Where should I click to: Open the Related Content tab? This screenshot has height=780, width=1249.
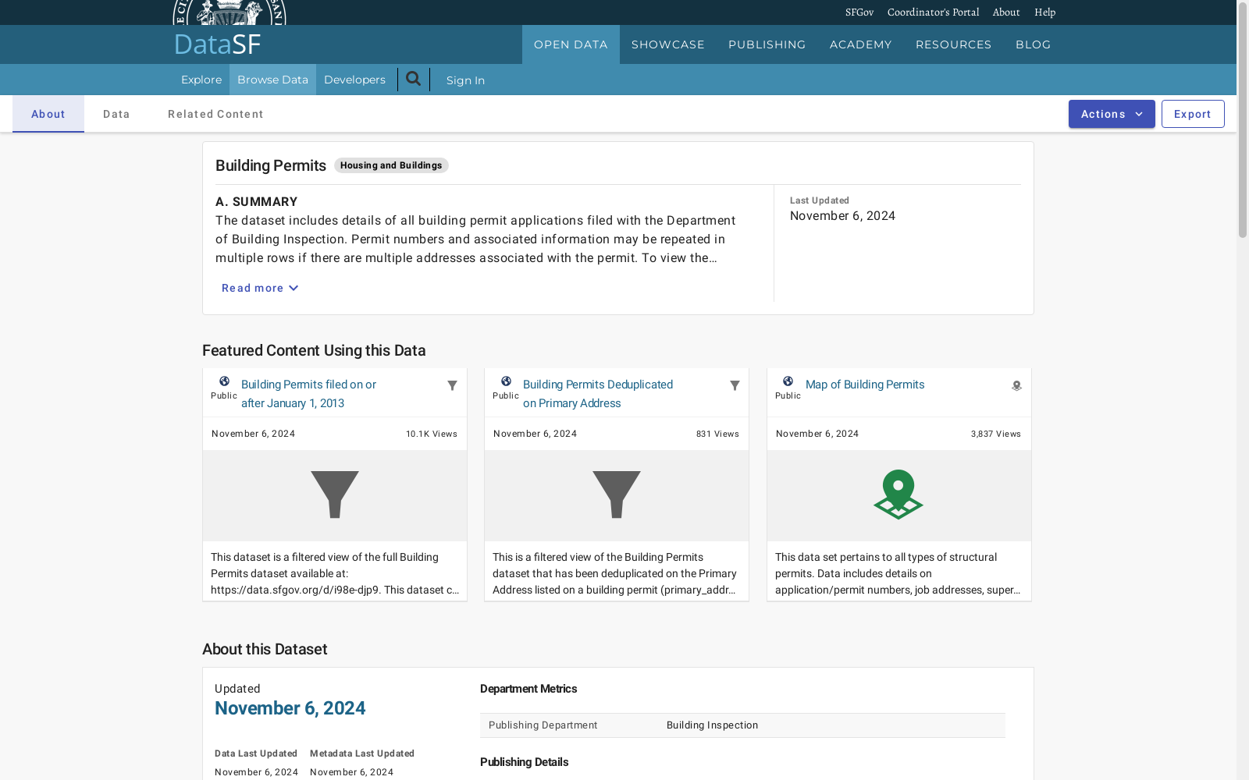(x=215, y=114)
